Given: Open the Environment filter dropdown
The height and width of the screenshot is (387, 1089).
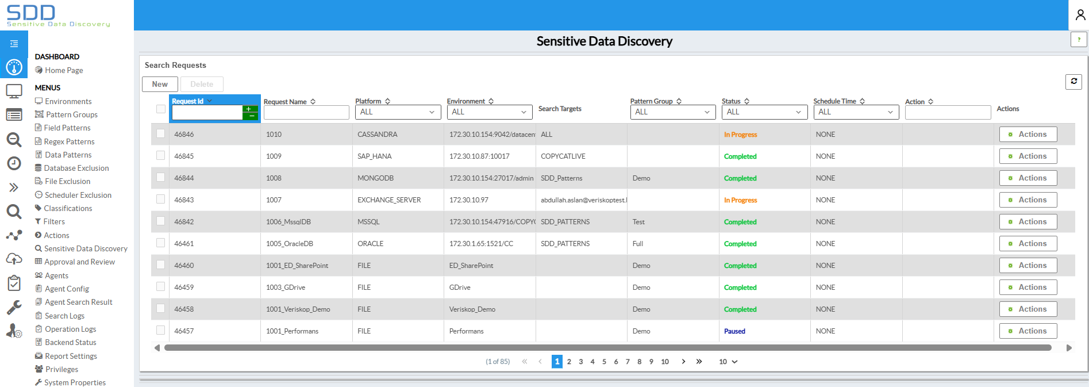Looking at the screenshot, I should 490,112.
